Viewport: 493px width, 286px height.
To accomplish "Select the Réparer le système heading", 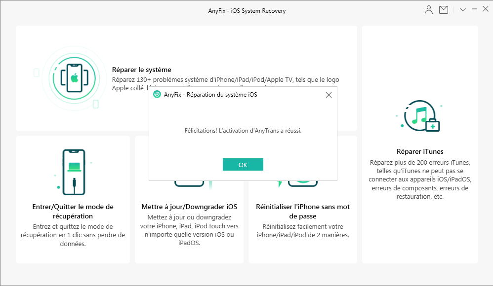I will point(141,70).
